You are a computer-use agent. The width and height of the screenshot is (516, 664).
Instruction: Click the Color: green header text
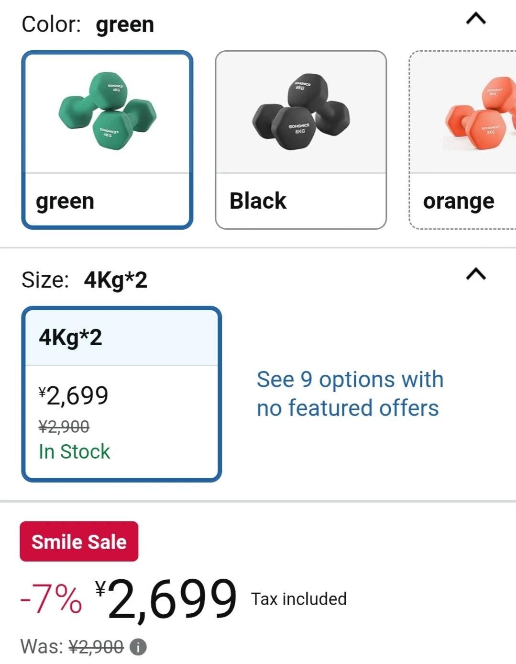pyautogui.click(x=88, y=24)
